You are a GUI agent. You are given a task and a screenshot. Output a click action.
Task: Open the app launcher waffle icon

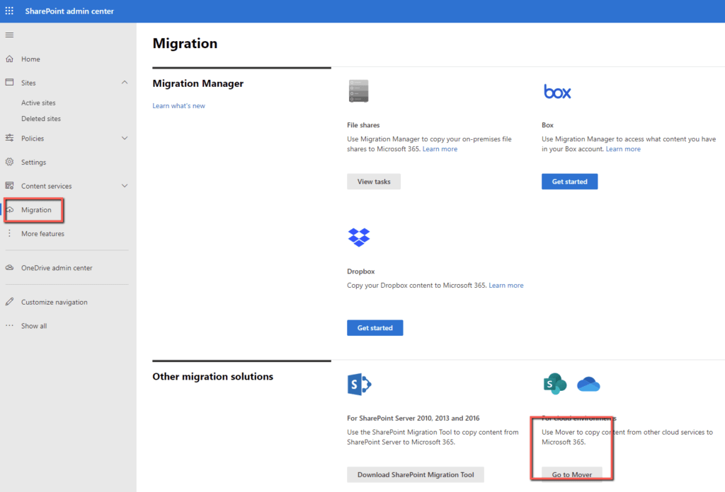point(9,11)
